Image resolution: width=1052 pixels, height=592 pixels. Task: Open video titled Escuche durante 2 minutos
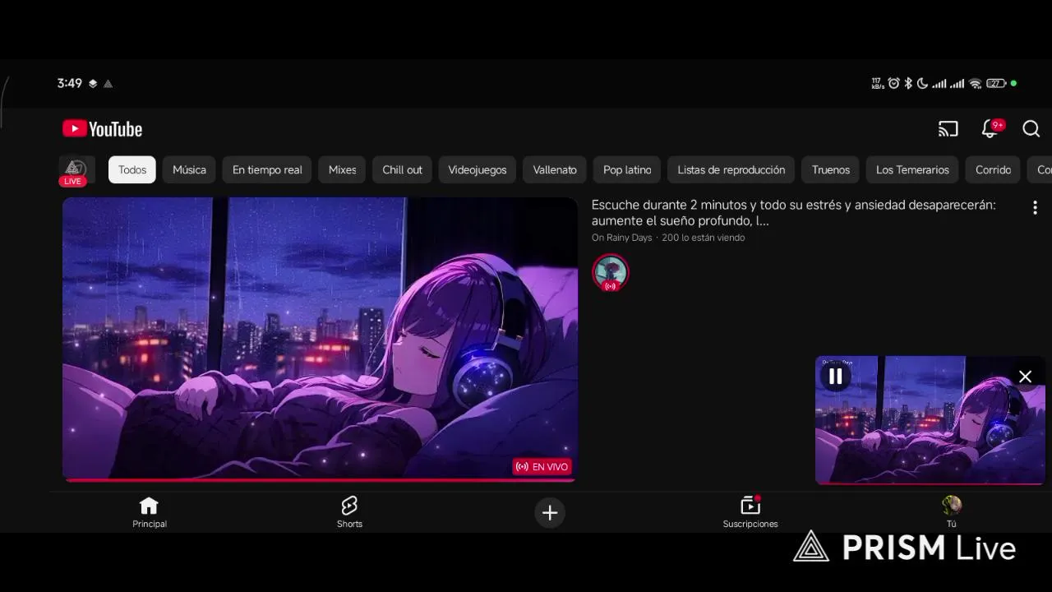click(x=793, y=213)
